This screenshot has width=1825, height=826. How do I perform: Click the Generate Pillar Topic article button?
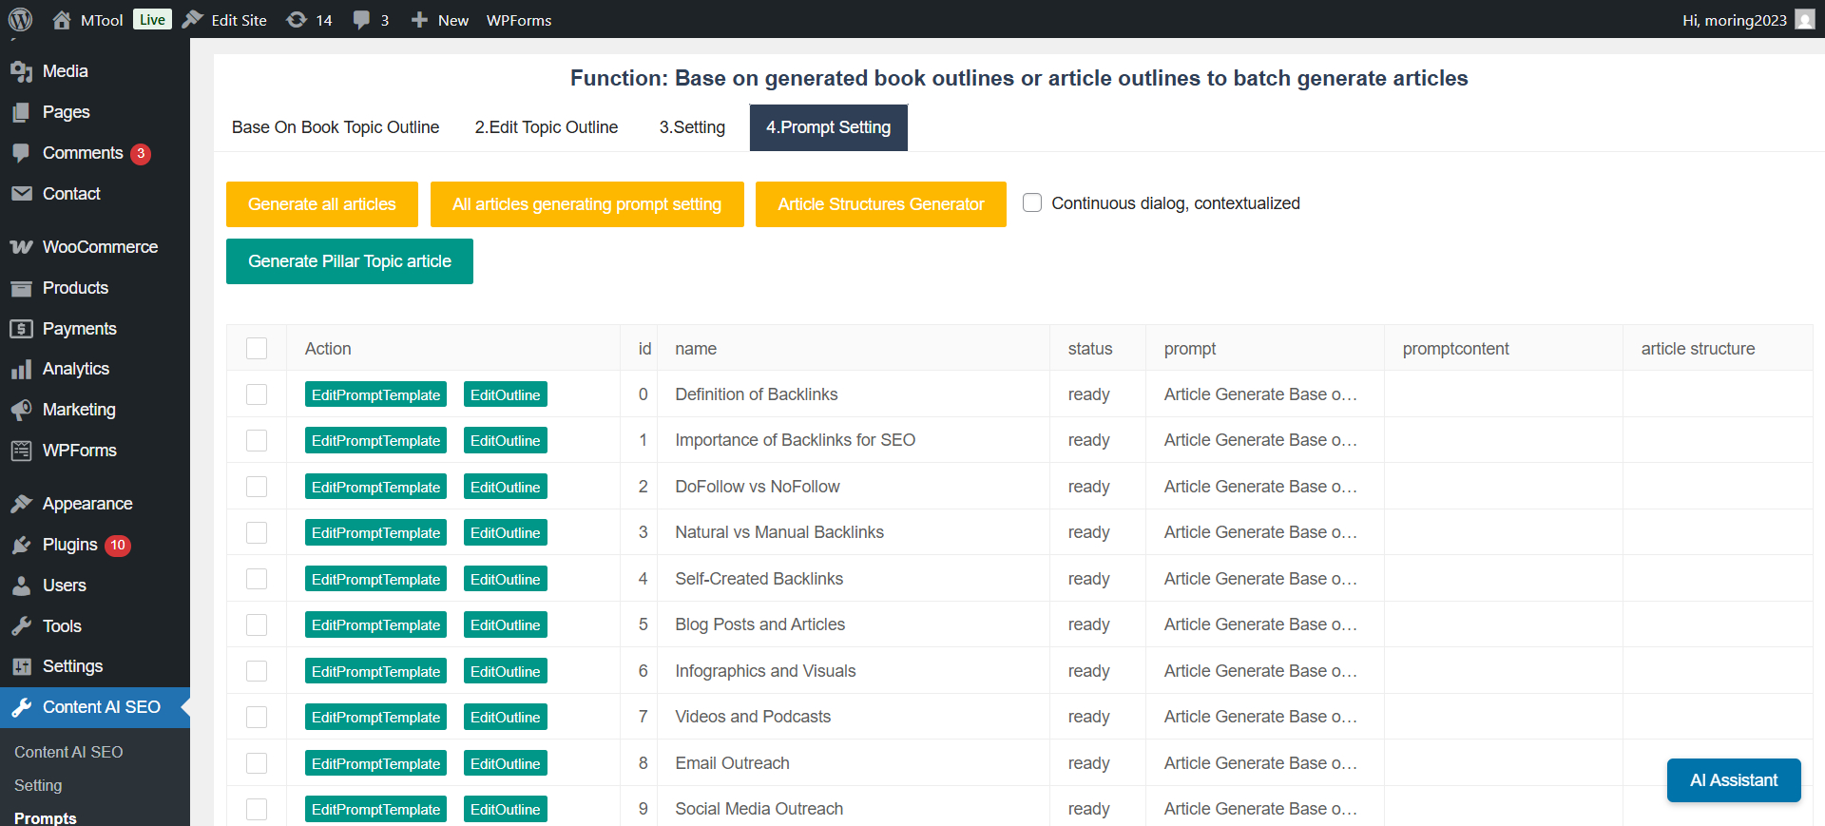(350, 261)
